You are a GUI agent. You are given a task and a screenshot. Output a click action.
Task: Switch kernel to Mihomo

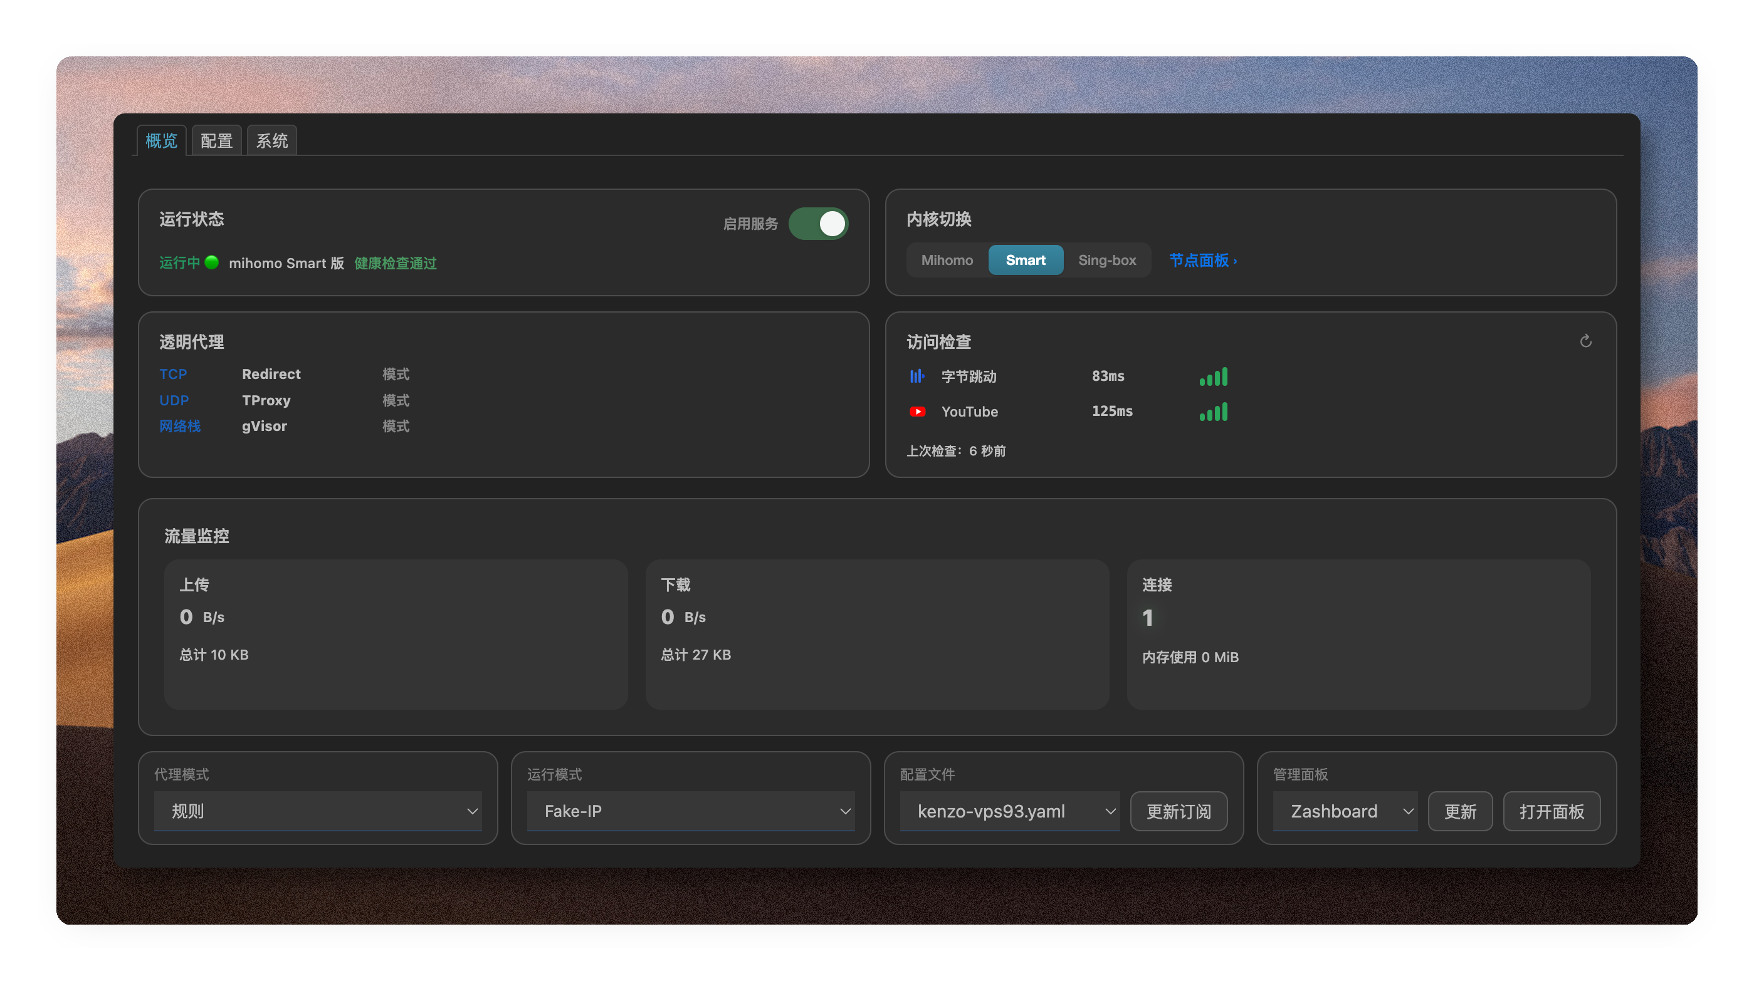947,260
